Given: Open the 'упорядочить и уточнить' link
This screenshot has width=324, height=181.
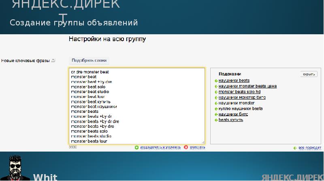Looking at the screenshot, I should 160,148.
